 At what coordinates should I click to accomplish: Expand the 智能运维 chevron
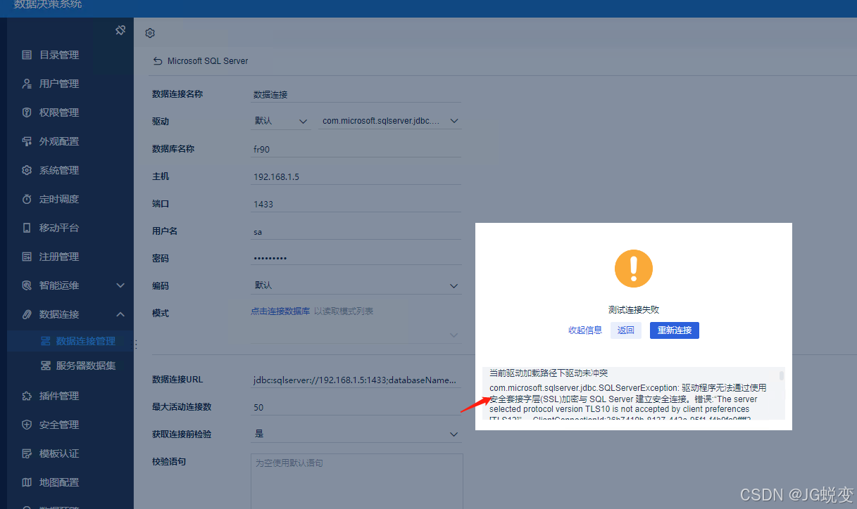pyautogui.click(x=120, y=285)
